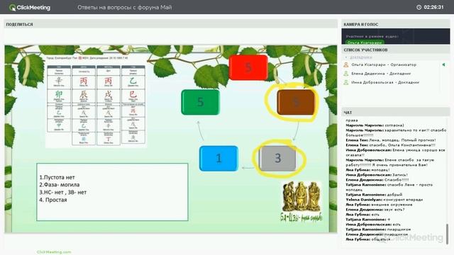
Task: Click the gray box labeled 3
Action: (277, 158)
